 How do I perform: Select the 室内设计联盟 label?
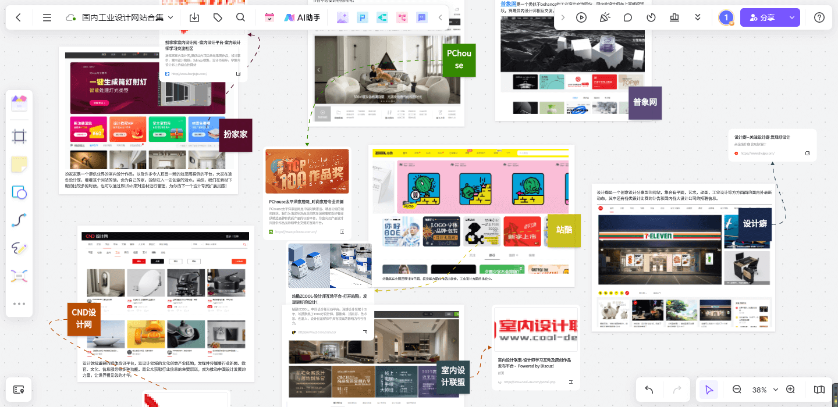[453, 376]
